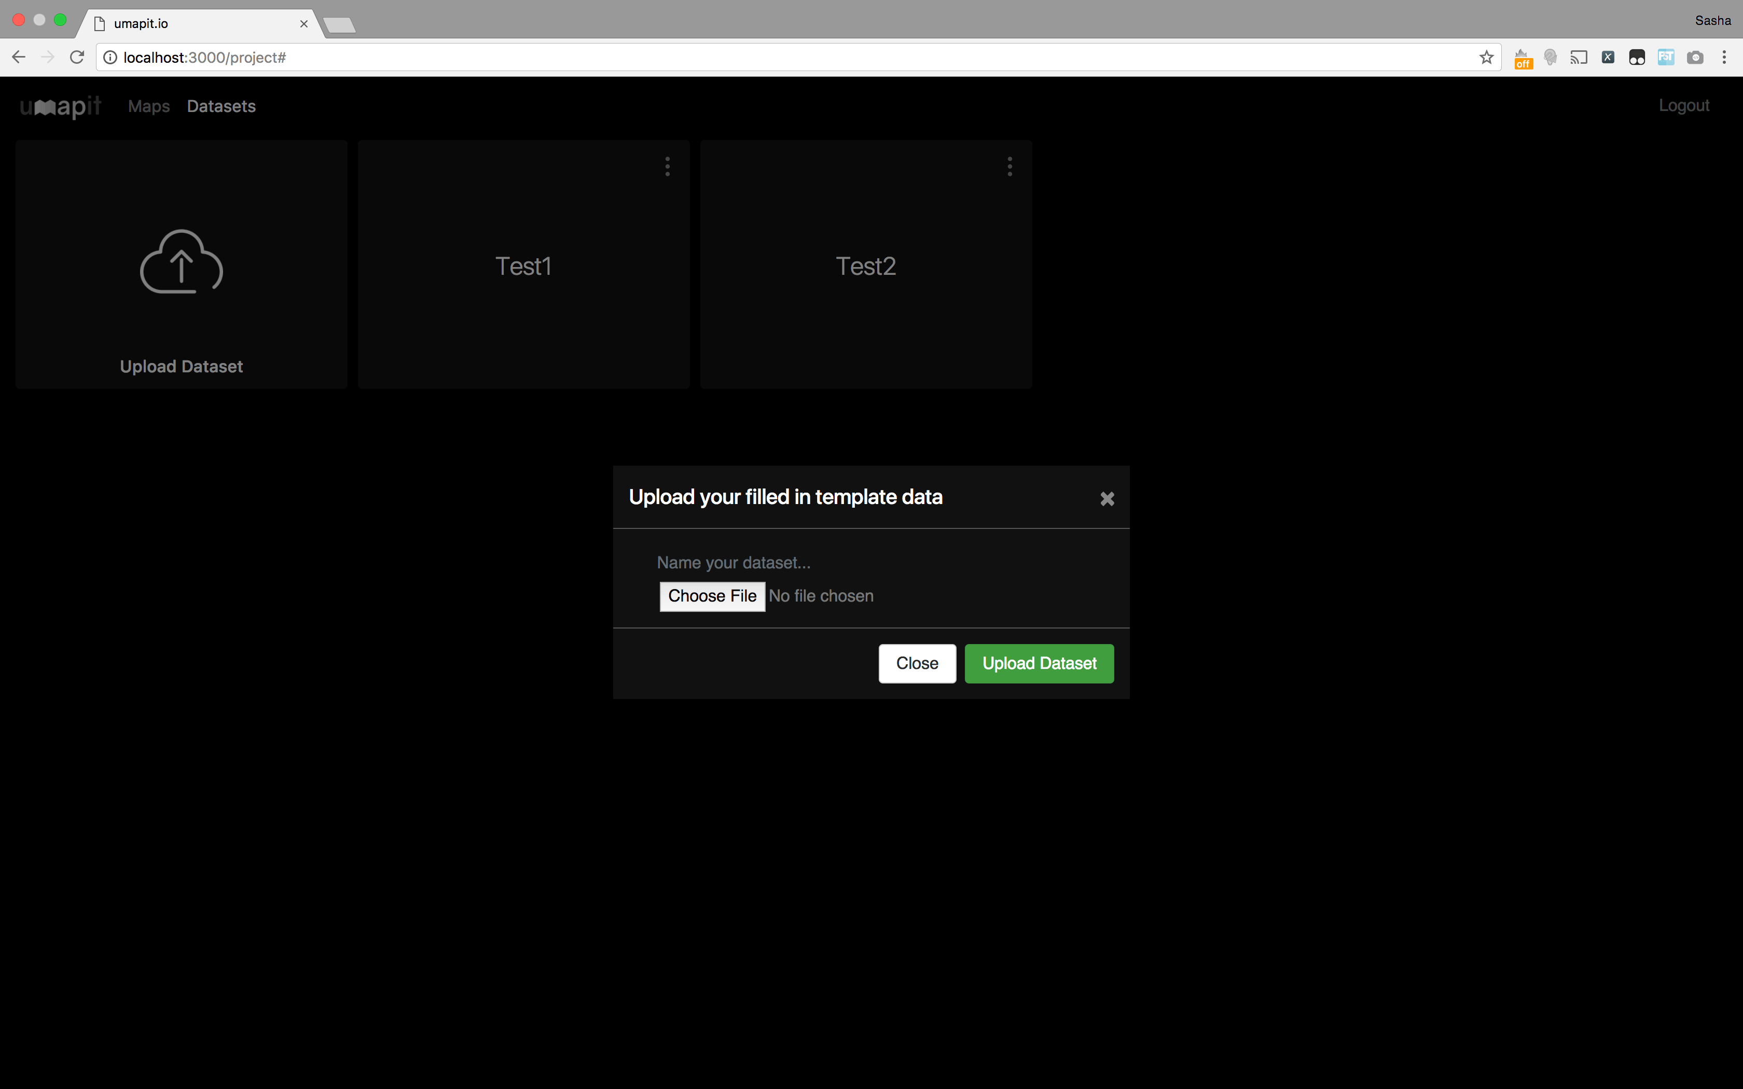
Task: Click the green Upload Dataset button
Action: tap(1040, 663)
